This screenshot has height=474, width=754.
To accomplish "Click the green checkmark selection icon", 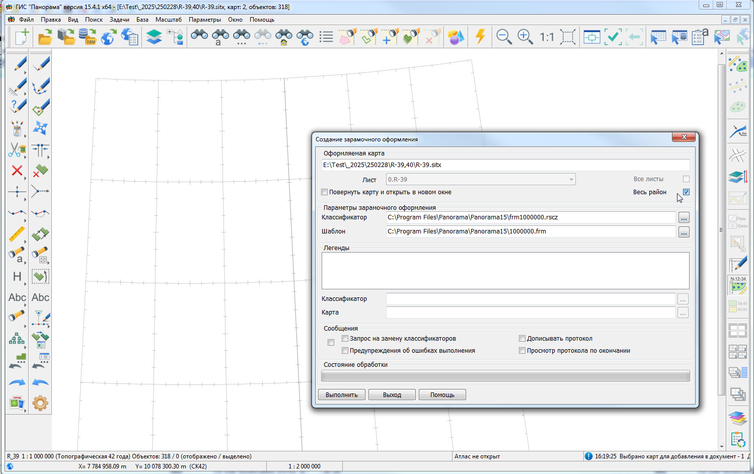I will (613, 37).
